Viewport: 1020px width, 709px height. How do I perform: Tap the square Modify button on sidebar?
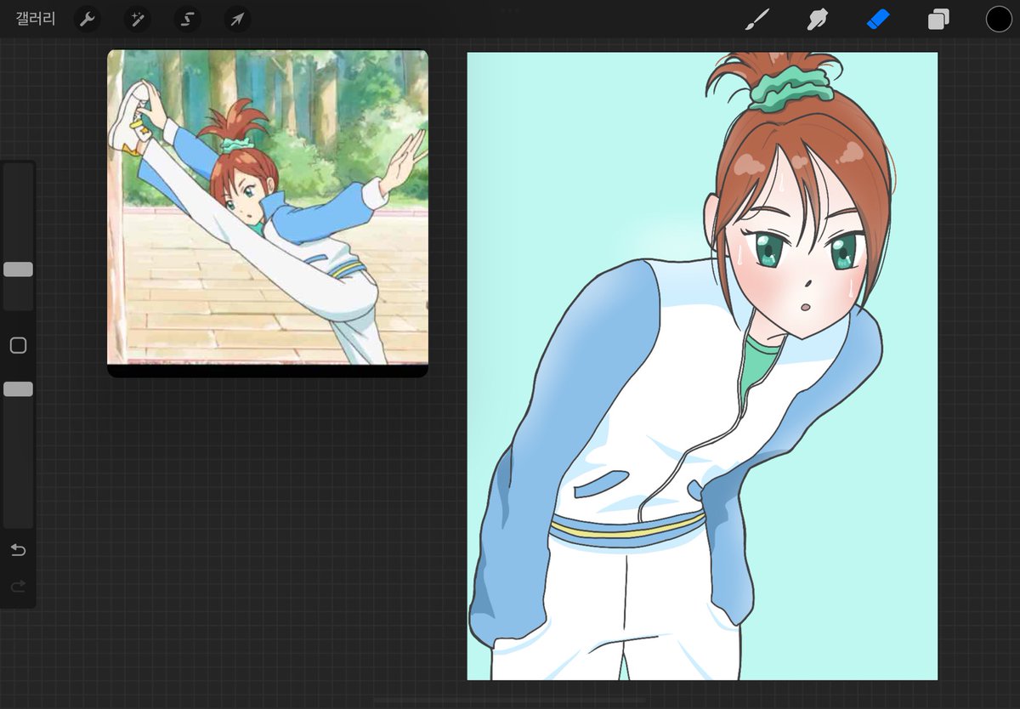pyautogui.click(x=18, y=345)
